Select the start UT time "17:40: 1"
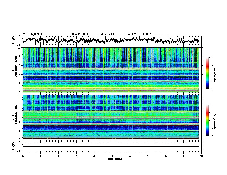Screen dimensions: 227x175 [x=146, y=34]
